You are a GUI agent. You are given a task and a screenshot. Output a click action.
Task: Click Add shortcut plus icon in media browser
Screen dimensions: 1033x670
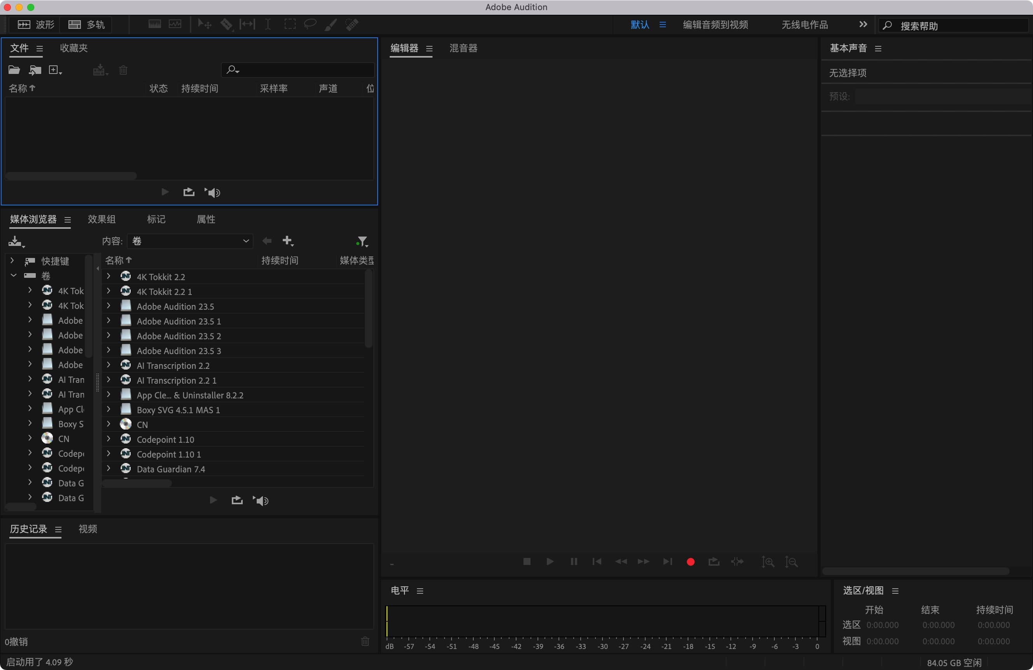288,241
